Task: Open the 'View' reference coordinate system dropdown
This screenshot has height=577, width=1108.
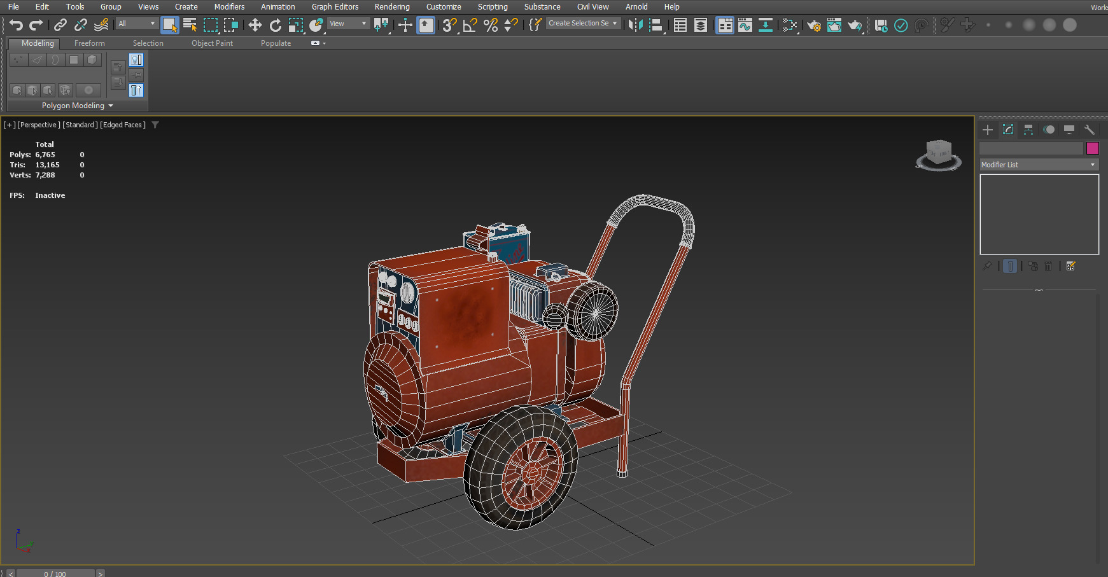Action: [x=348, y=24]
